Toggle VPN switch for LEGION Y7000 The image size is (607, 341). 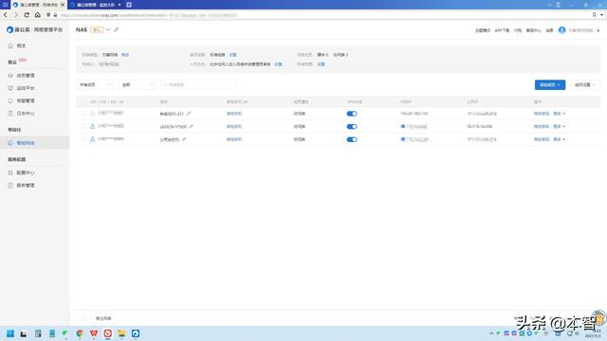click(x=352, y=126)
